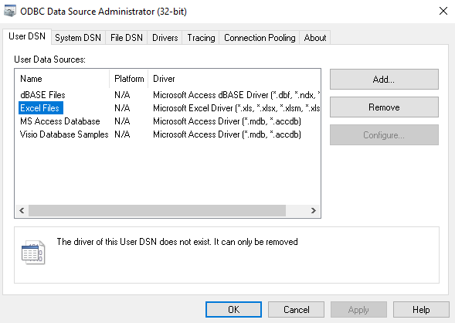Click the Add... button
This screenshot has height=323, width=455.
(x=384, y=80)
